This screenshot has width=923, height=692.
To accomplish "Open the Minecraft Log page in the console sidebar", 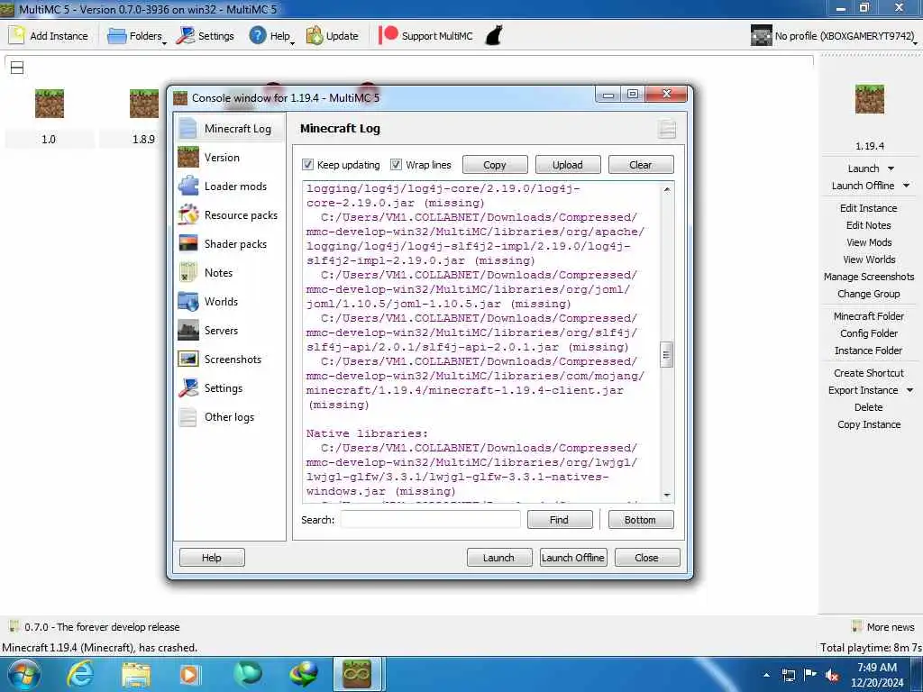I will click(x=229, y=128).
